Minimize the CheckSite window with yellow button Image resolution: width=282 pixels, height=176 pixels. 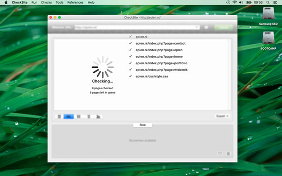tap(55, 17)
